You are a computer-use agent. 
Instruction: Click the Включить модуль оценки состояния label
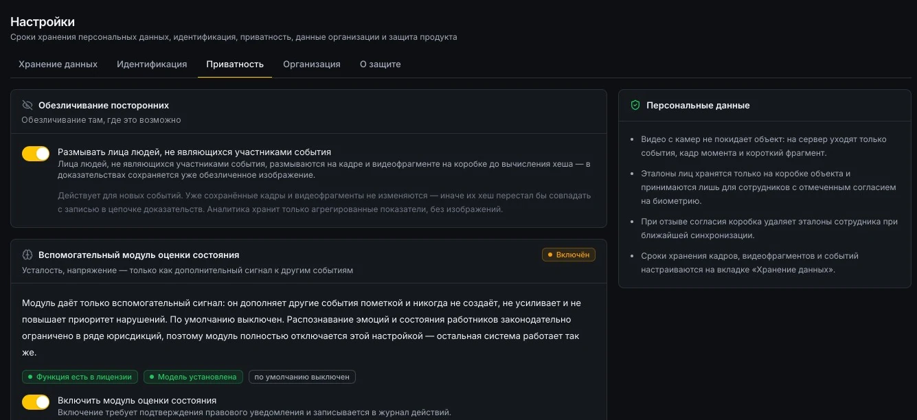coord(137,400)
